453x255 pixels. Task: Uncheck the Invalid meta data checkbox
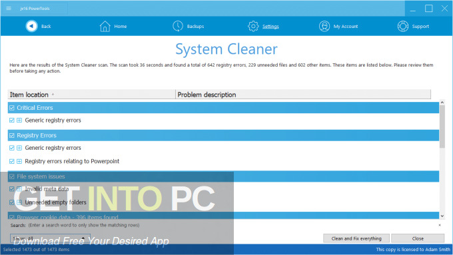point(12,189)
